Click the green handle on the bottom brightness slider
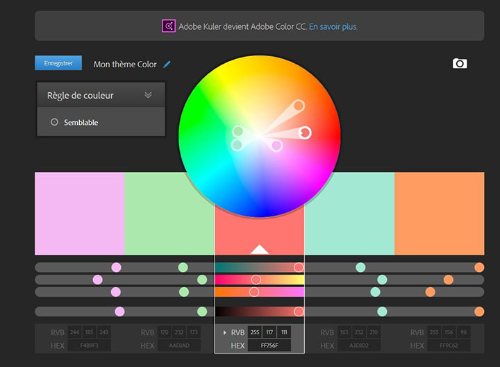Image resolution: width=500 pixels, height=367 pixels. (202, 311)
